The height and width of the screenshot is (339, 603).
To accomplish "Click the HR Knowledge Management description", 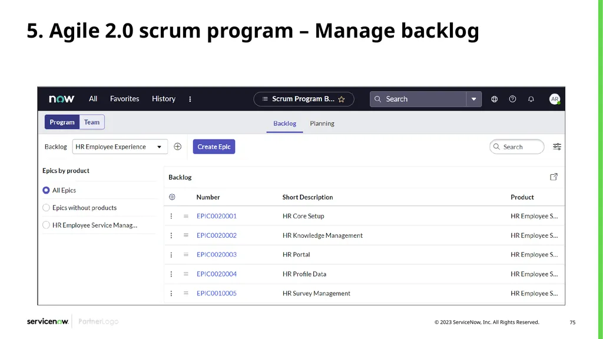I will [323, 235].
